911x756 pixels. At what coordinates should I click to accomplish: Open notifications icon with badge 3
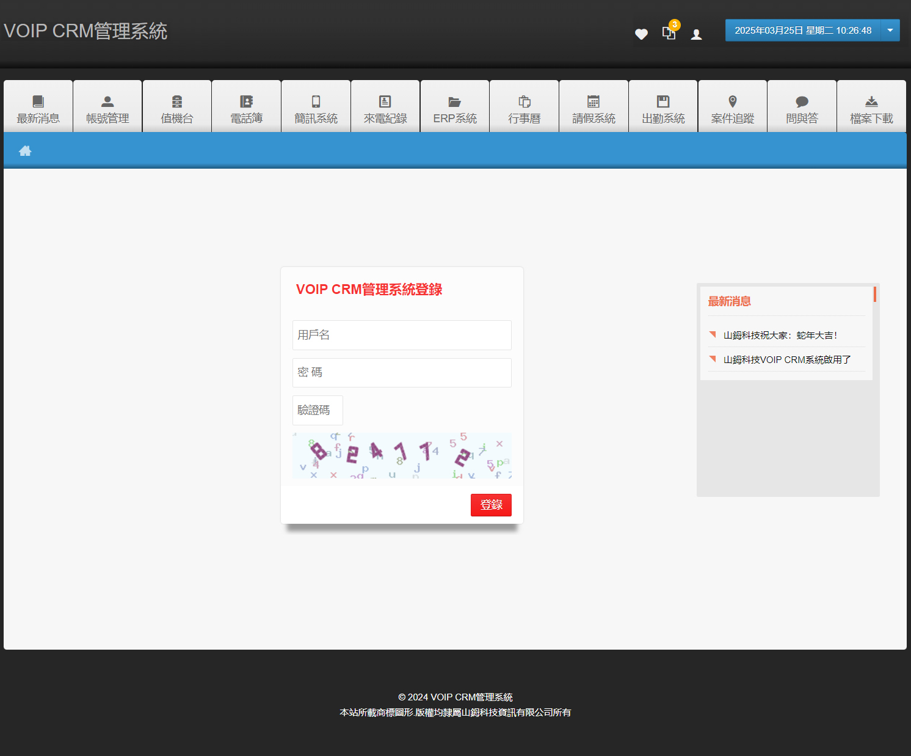669,33
